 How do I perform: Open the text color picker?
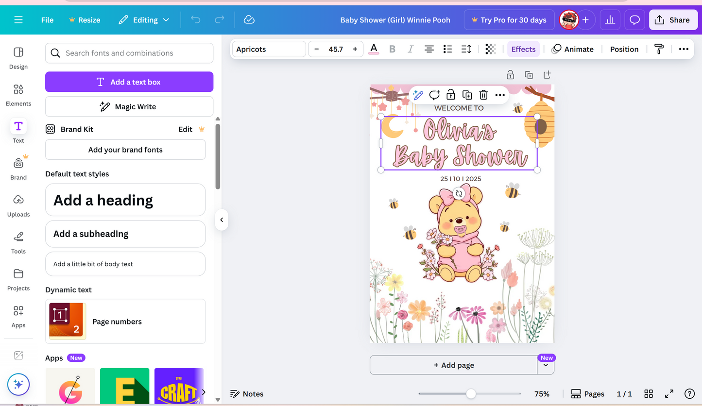point(374,49)
